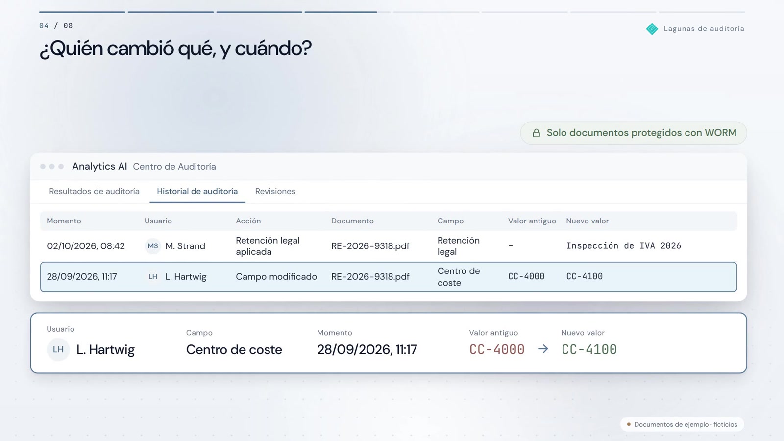Viewport: 784px width, 441px height.
Task: Click the Centro de coste cell in table
Action: (x=459, y=277)
